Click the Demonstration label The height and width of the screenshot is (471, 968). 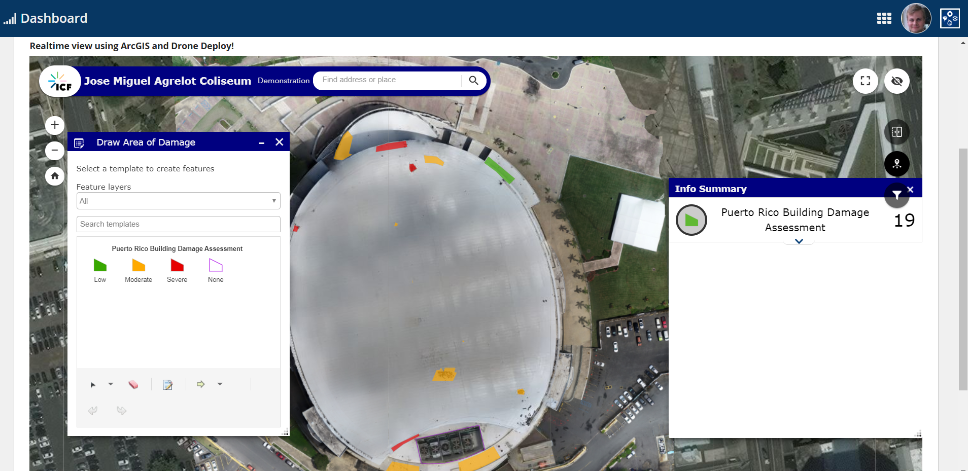click(x=284, y=81)
